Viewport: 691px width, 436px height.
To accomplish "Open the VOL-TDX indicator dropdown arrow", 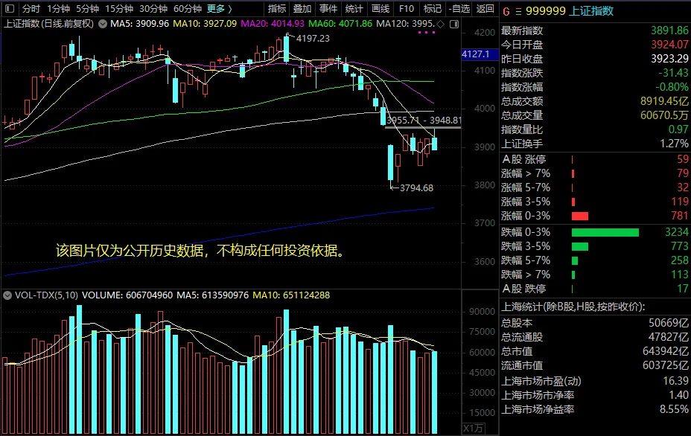I will pos(7,295).
